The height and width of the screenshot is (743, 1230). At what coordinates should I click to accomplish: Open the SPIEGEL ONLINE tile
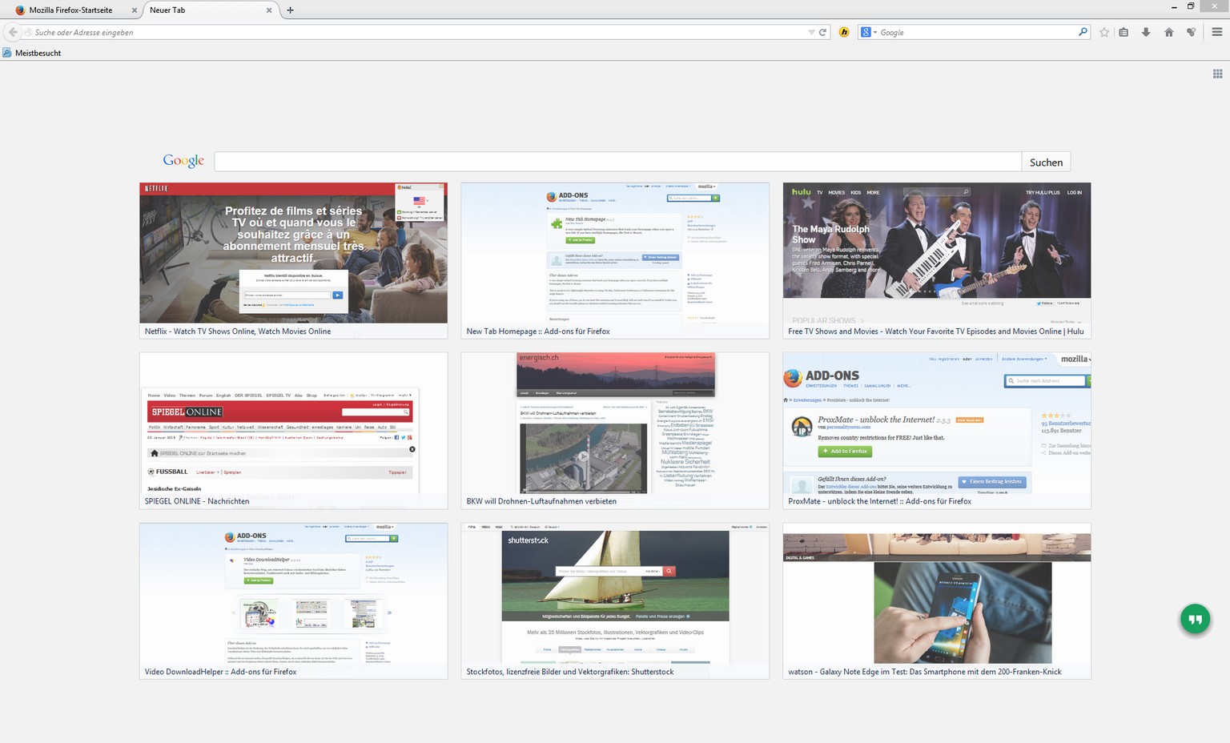tap(293, 430)
